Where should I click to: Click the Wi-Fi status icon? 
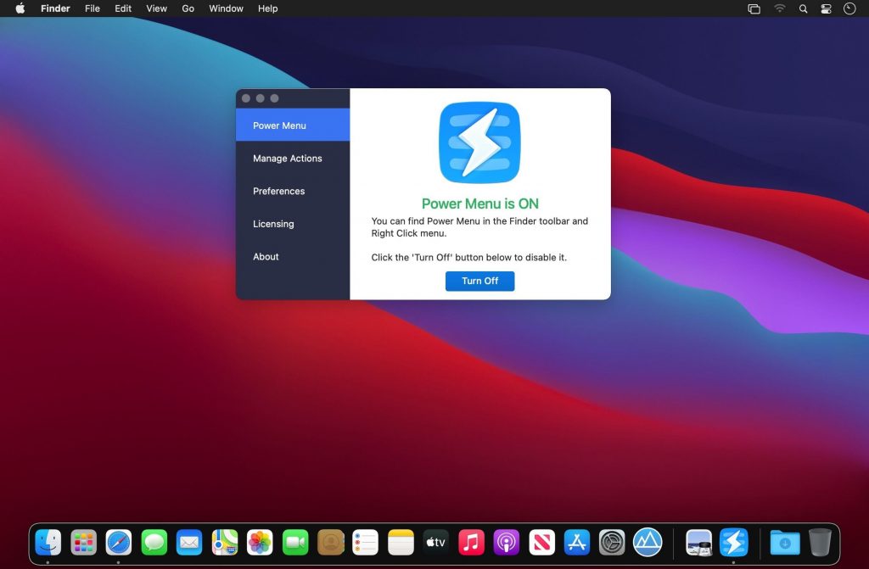tap(779, 8)
